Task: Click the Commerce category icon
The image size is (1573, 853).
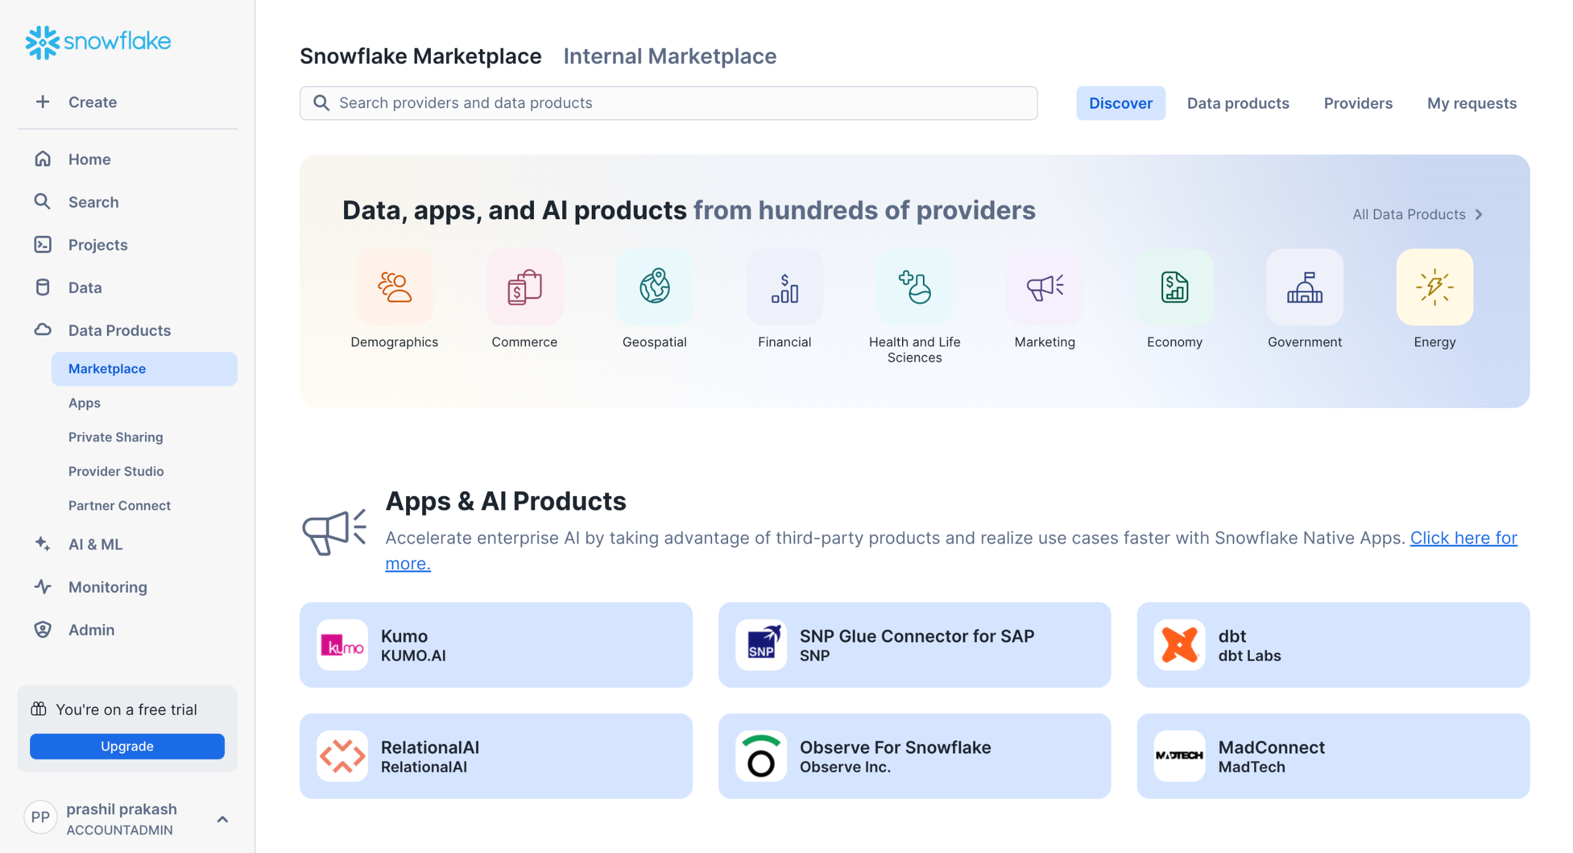Action: click(x=524, y=287)
